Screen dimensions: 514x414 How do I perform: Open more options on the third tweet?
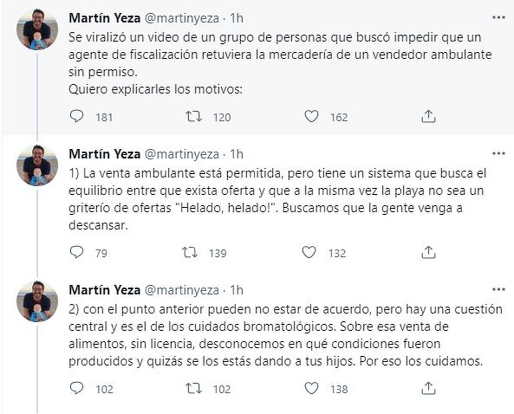(498, 289)
